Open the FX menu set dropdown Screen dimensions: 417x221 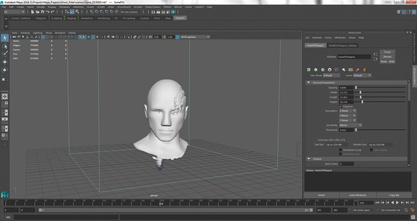(14, 12)
